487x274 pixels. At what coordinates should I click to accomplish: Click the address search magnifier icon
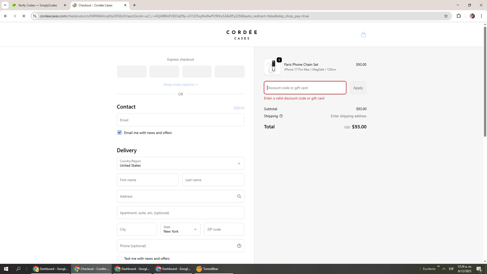[x=239, y=196]
